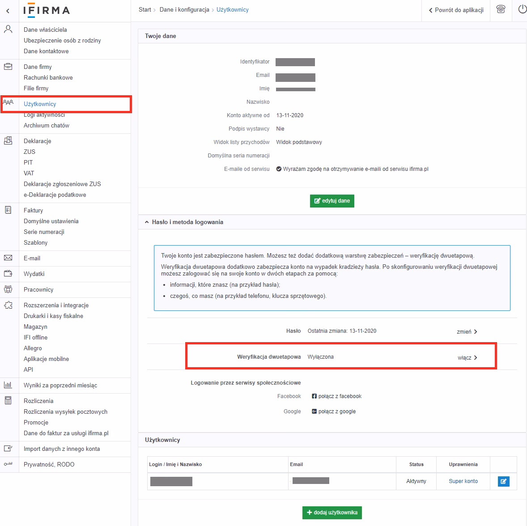
Task: Open Logi aktywności in sidebar menu
Action: (x=44, y=115)
